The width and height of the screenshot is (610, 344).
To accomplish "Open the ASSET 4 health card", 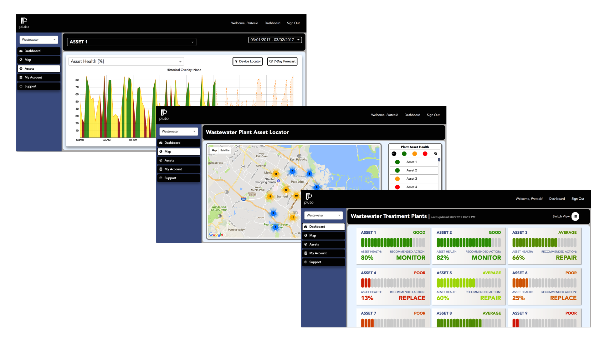I will click(393, 286).
